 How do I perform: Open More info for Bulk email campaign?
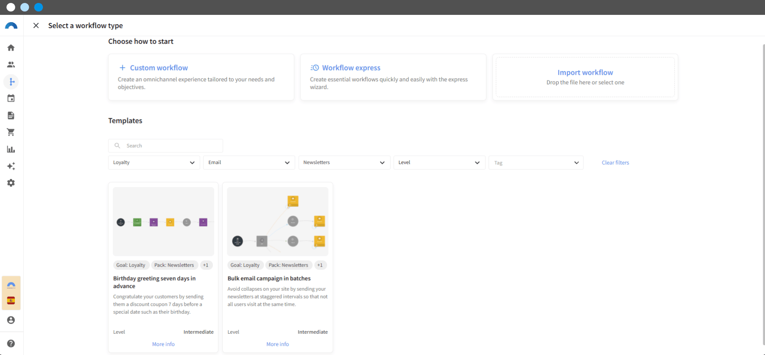pyautogui.click(x=278, y=344)
